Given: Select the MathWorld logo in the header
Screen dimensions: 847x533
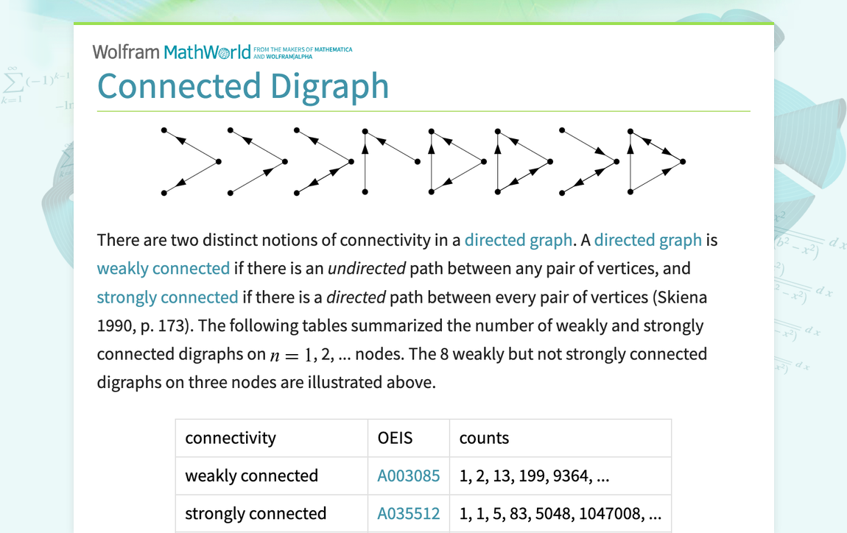Looking at the screenshot, I should pyautogui.click(x=206, y=52).
